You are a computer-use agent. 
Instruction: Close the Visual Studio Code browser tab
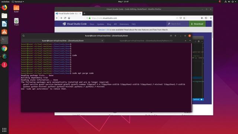(x=80, y=13)
